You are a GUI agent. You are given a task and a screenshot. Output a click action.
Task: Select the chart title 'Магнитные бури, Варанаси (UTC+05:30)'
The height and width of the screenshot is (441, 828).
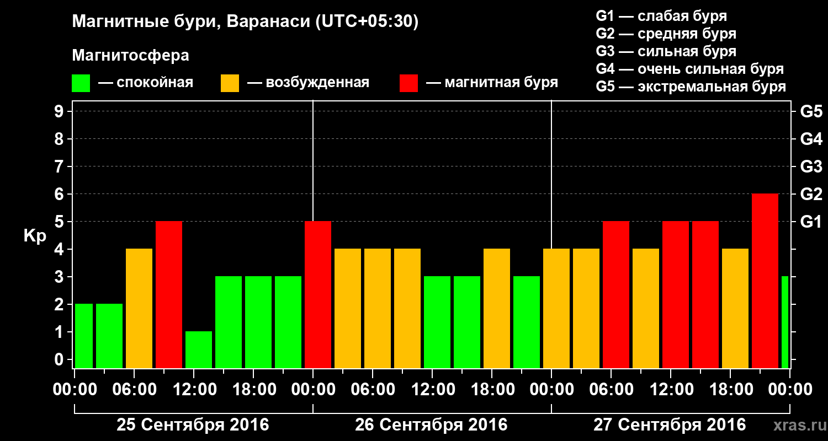245,22
